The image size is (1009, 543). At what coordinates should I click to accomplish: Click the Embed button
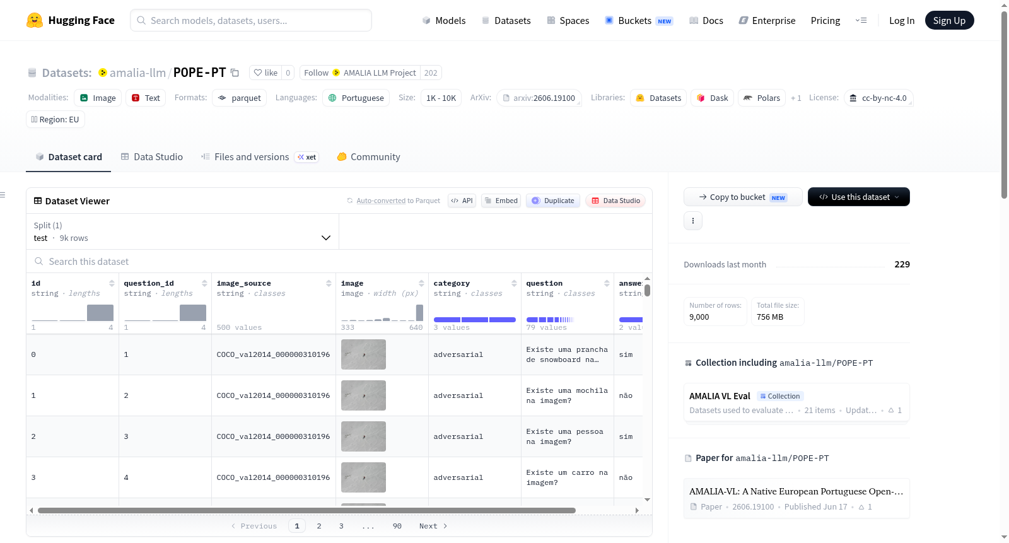(501, 201)
